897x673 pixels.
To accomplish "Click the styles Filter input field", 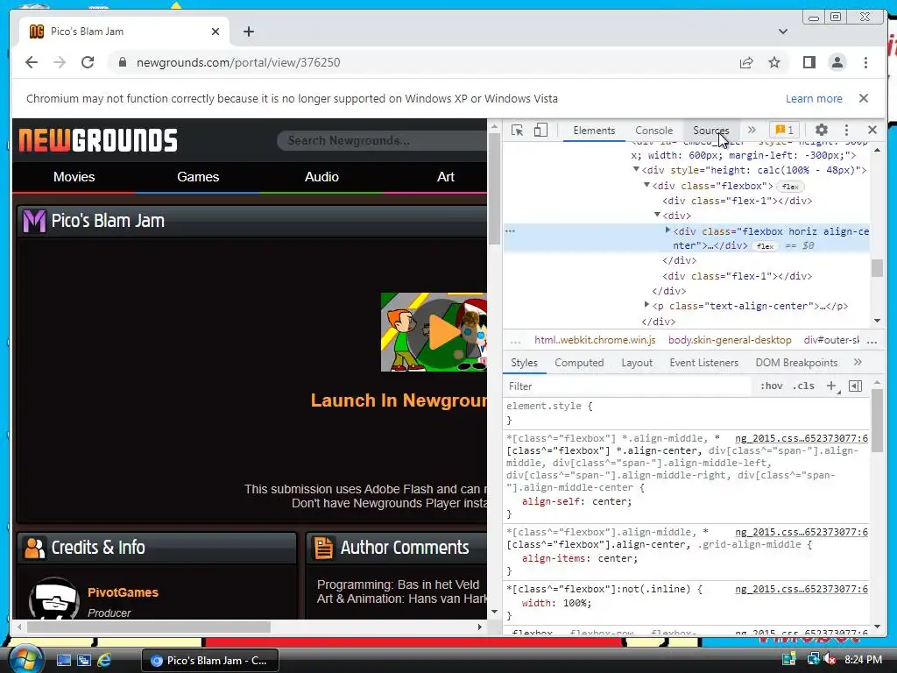I will tap(628, 386).
